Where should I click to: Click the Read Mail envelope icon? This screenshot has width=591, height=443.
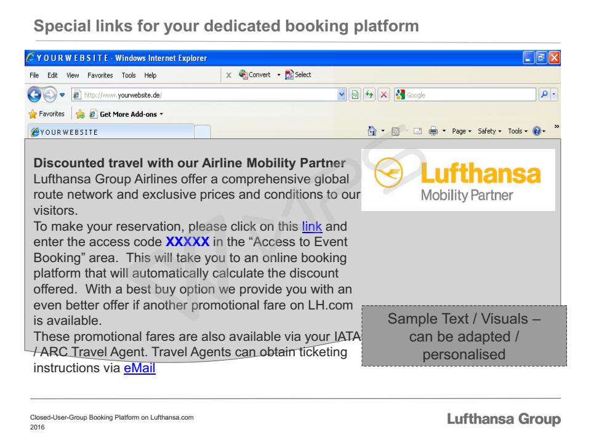coord(417,131)
